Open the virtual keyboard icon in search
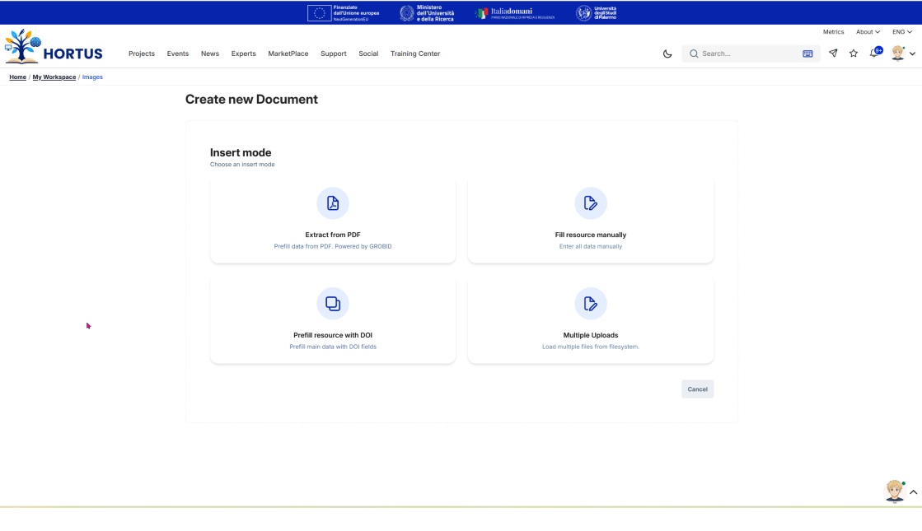This screenshot has width=922, height=531. tap(807, 54)
